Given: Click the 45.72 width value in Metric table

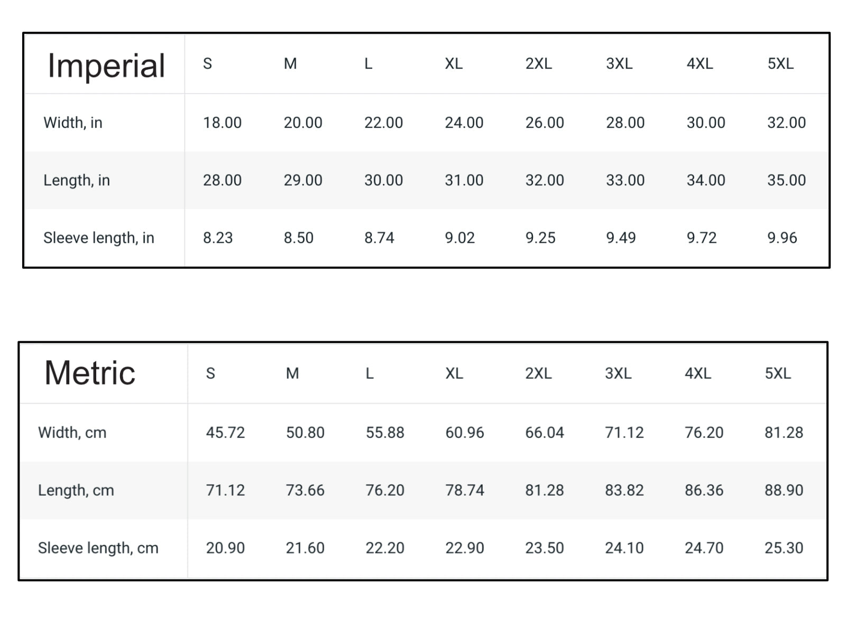Looking at the screenshot, I should [x=225, y=433].
